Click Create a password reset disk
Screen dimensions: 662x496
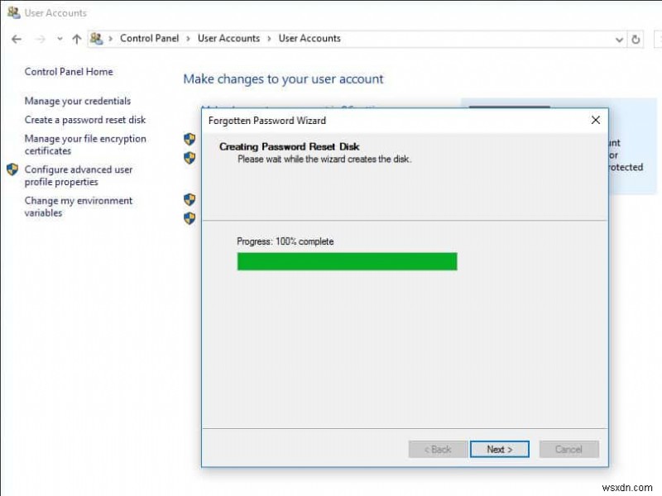coord(87,119)
